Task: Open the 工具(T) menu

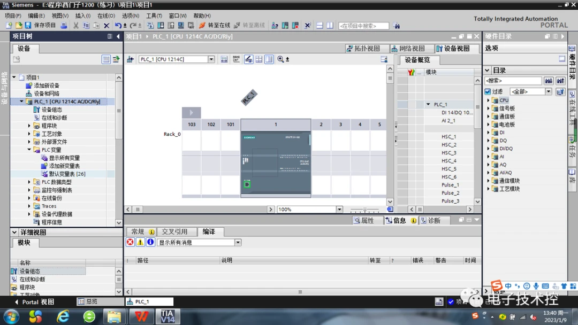Action: (x=154, y=16)
